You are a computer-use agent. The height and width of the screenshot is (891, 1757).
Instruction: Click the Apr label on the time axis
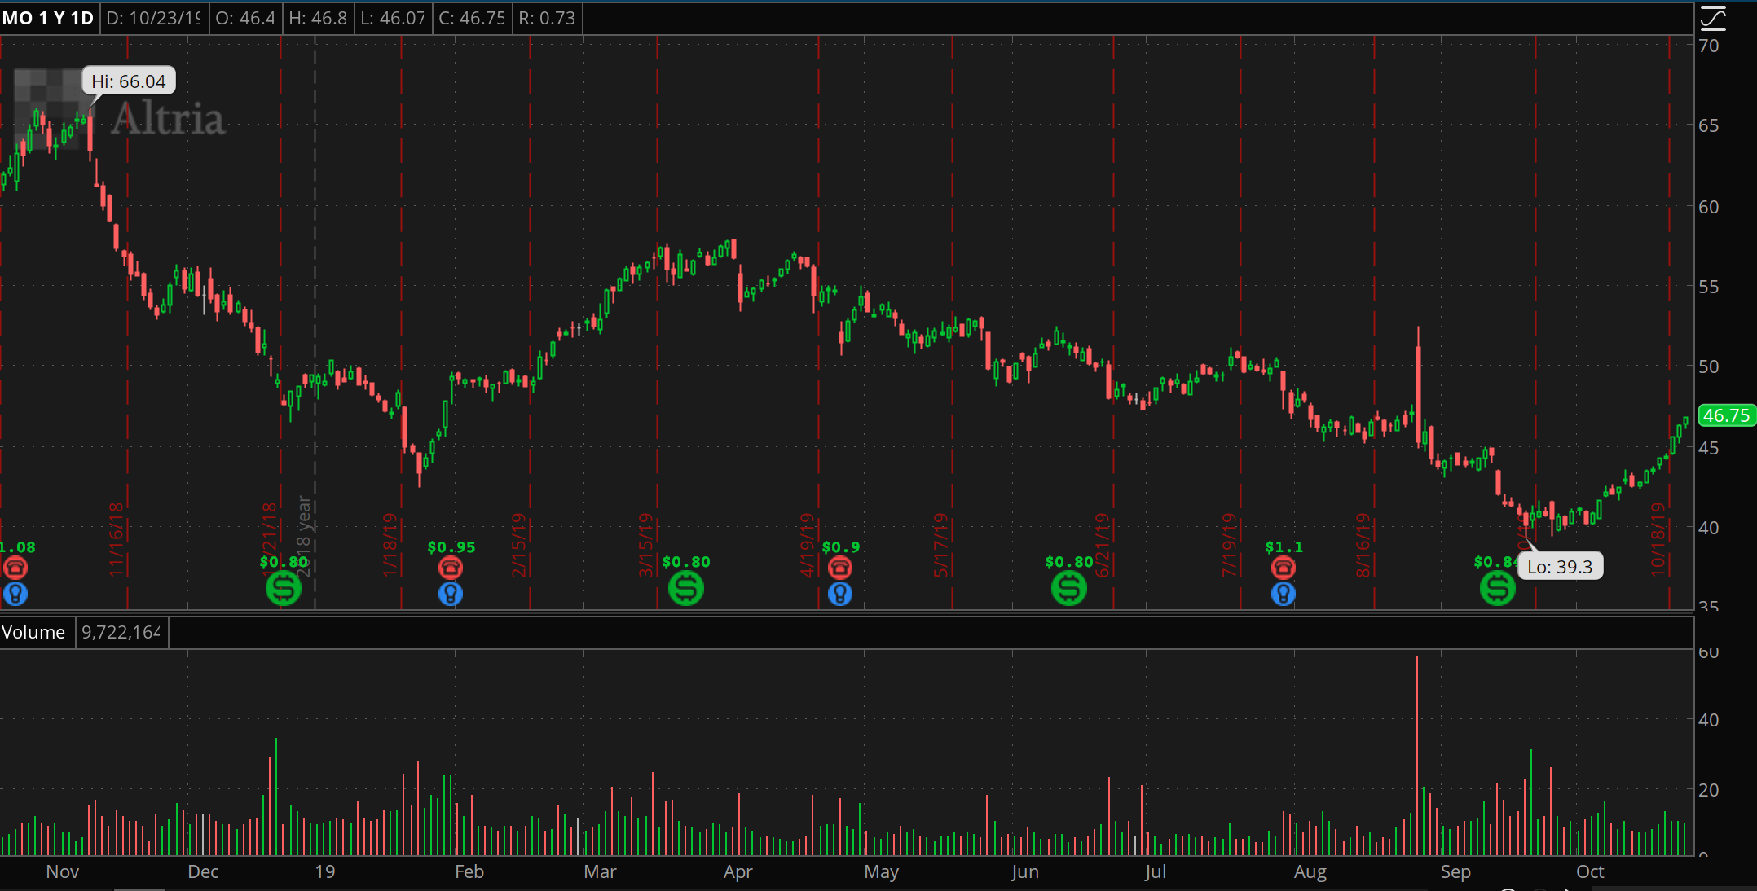(738, 871)
